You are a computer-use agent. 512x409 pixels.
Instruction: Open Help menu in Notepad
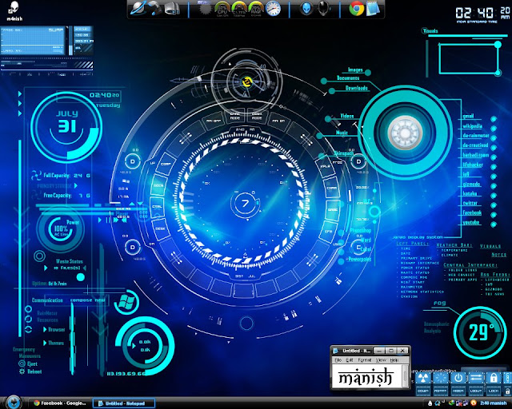394,360
